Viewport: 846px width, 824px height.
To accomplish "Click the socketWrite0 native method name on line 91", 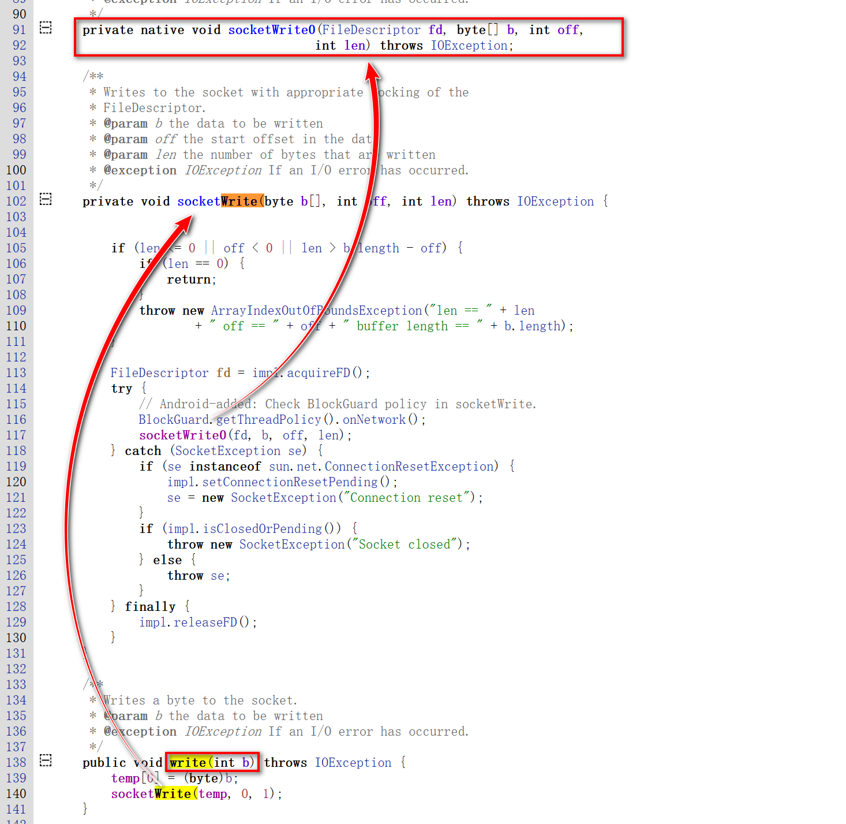I will (x=272, y=29).
